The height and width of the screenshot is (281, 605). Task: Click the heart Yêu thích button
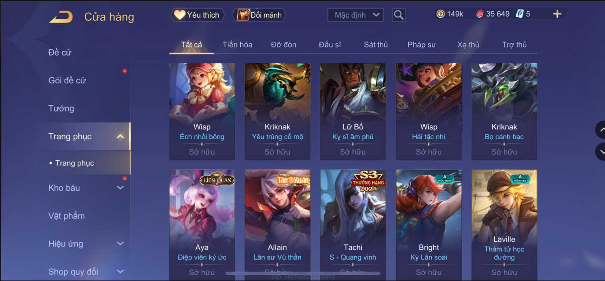197,15
